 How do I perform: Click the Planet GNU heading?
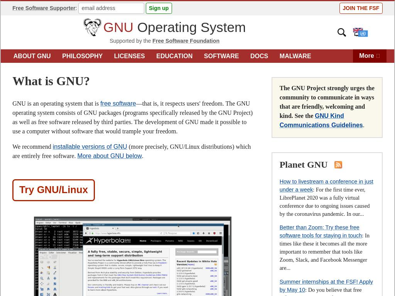(x=304, y=165)
